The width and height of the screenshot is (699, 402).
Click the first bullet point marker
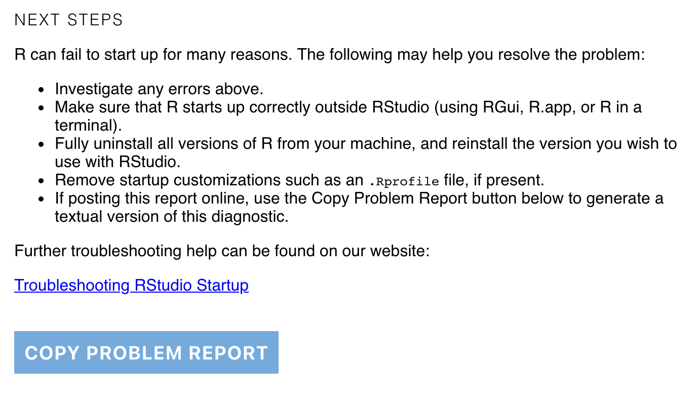point(41,89)
